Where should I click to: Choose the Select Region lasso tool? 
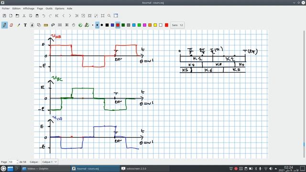[x=53, y=25]
